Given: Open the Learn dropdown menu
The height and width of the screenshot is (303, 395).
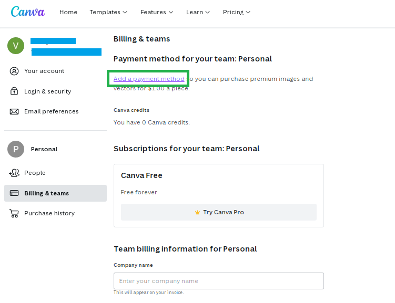Looking at the screenshot, I should [x=198, y=12].
